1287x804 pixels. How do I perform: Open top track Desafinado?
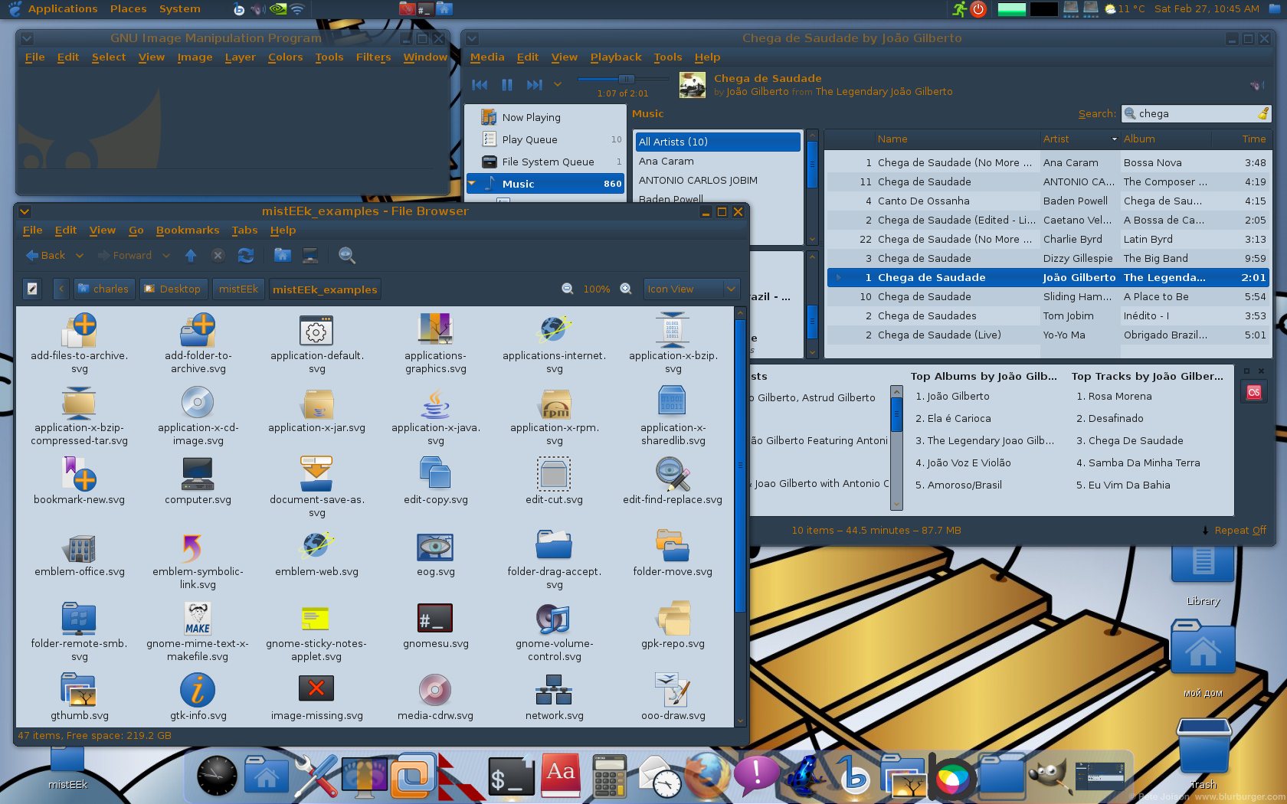[1115, 418]
